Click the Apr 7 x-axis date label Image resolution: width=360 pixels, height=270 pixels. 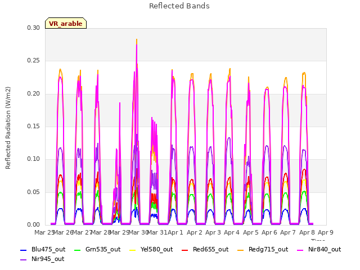(x=288, y=232)
